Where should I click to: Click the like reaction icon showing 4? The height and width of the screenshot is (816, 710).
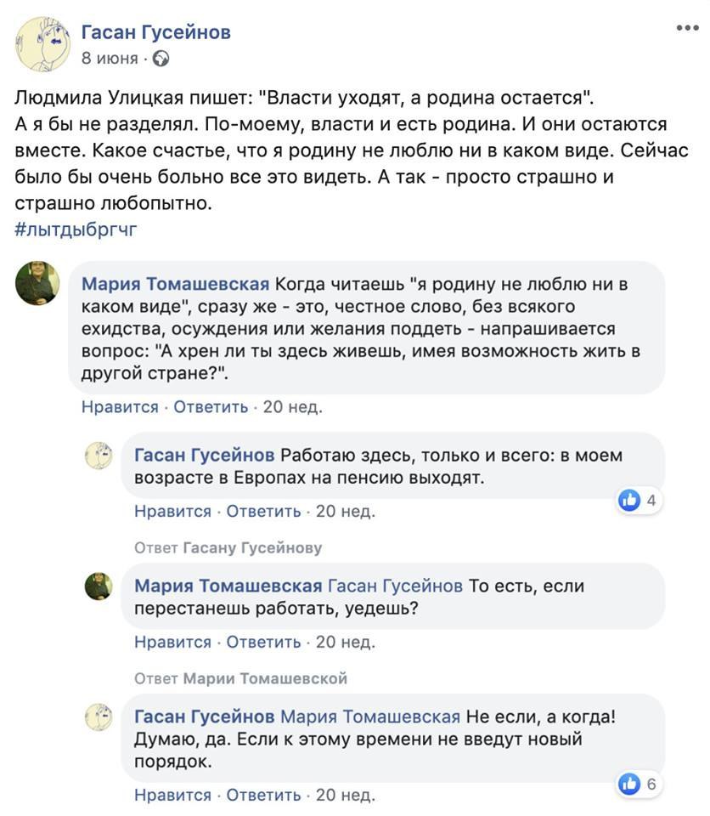coord(629,501)
